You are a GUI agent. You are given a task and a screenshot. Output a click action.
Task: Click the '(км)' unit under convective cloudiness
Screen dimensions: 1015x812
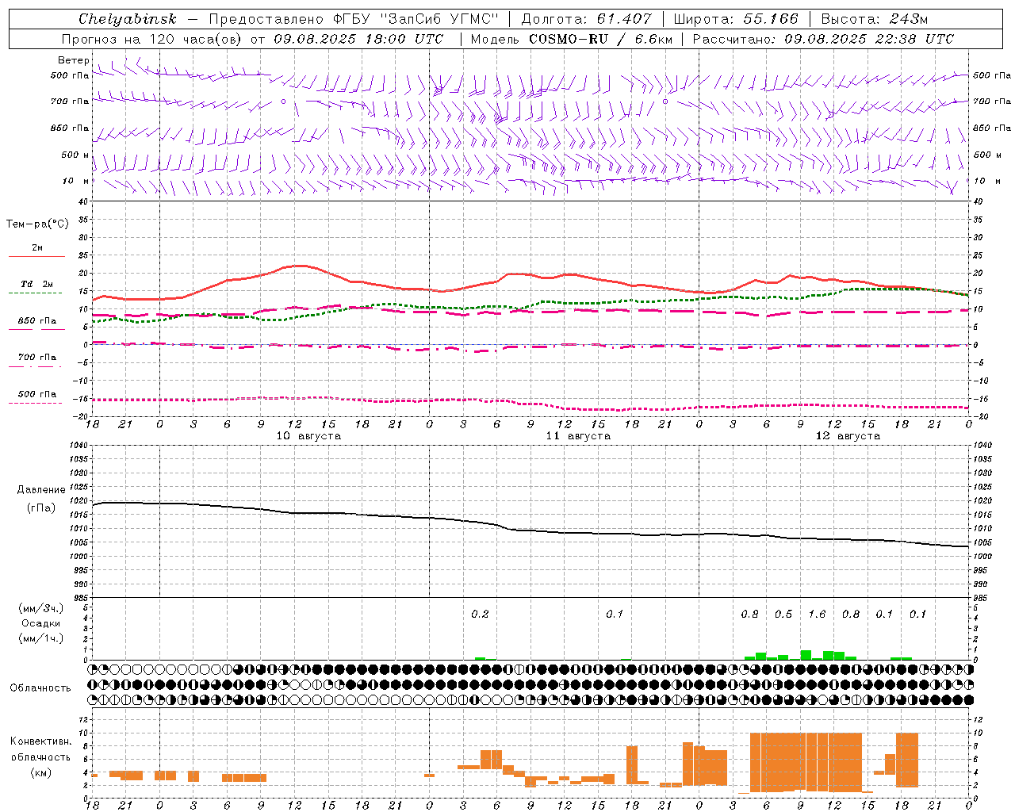point(41,772)
